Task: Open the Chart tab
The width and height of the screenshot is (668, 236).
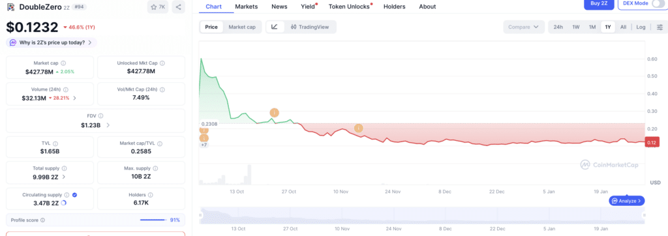Action: pyautogui.click(x=213, y=7)
